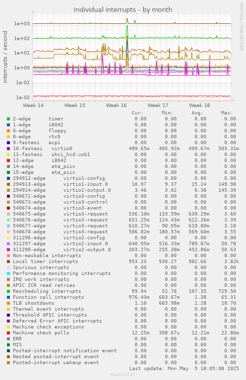This screenshot has width=246, height=380.
Task: Click the Local timer interrupts olive swatch
Action: pos(8,262)
